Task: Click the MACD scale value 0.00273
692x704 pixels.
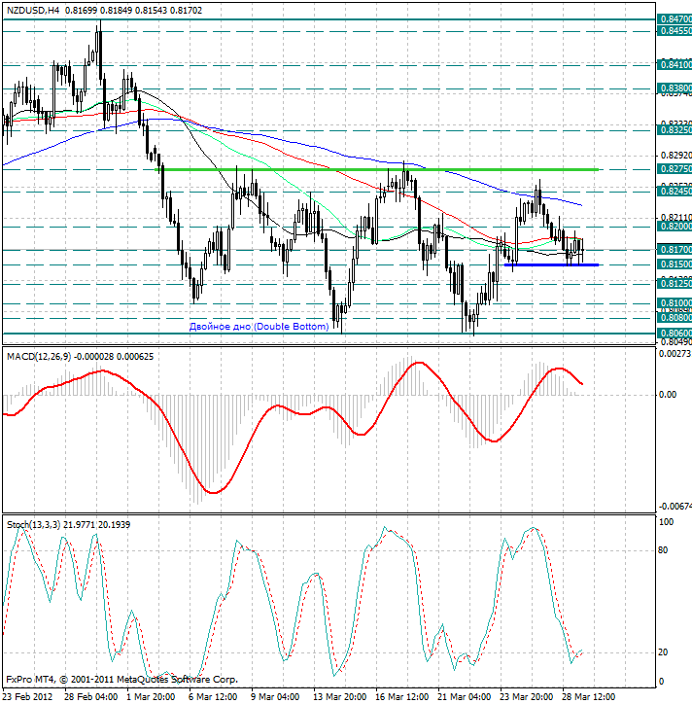Action: pos(675,354)
